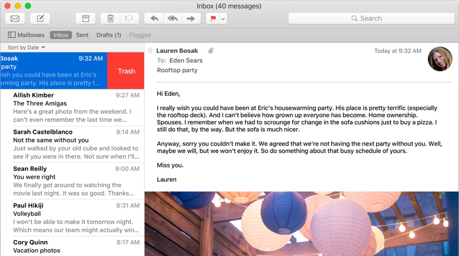
Task: Open the flag color dropdown arrow
Action: [223, 19]
